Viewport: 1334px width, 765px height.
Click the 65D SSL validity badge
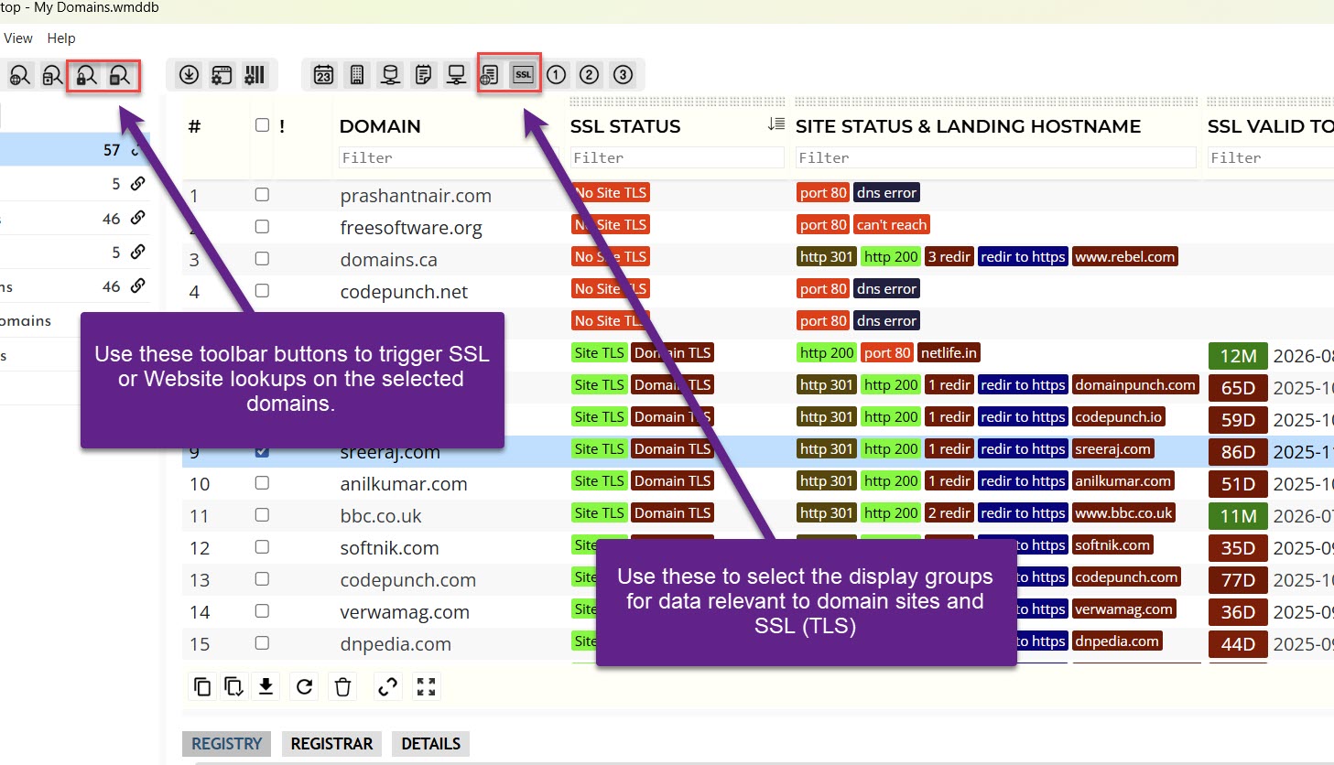(x=1238, y=388)
